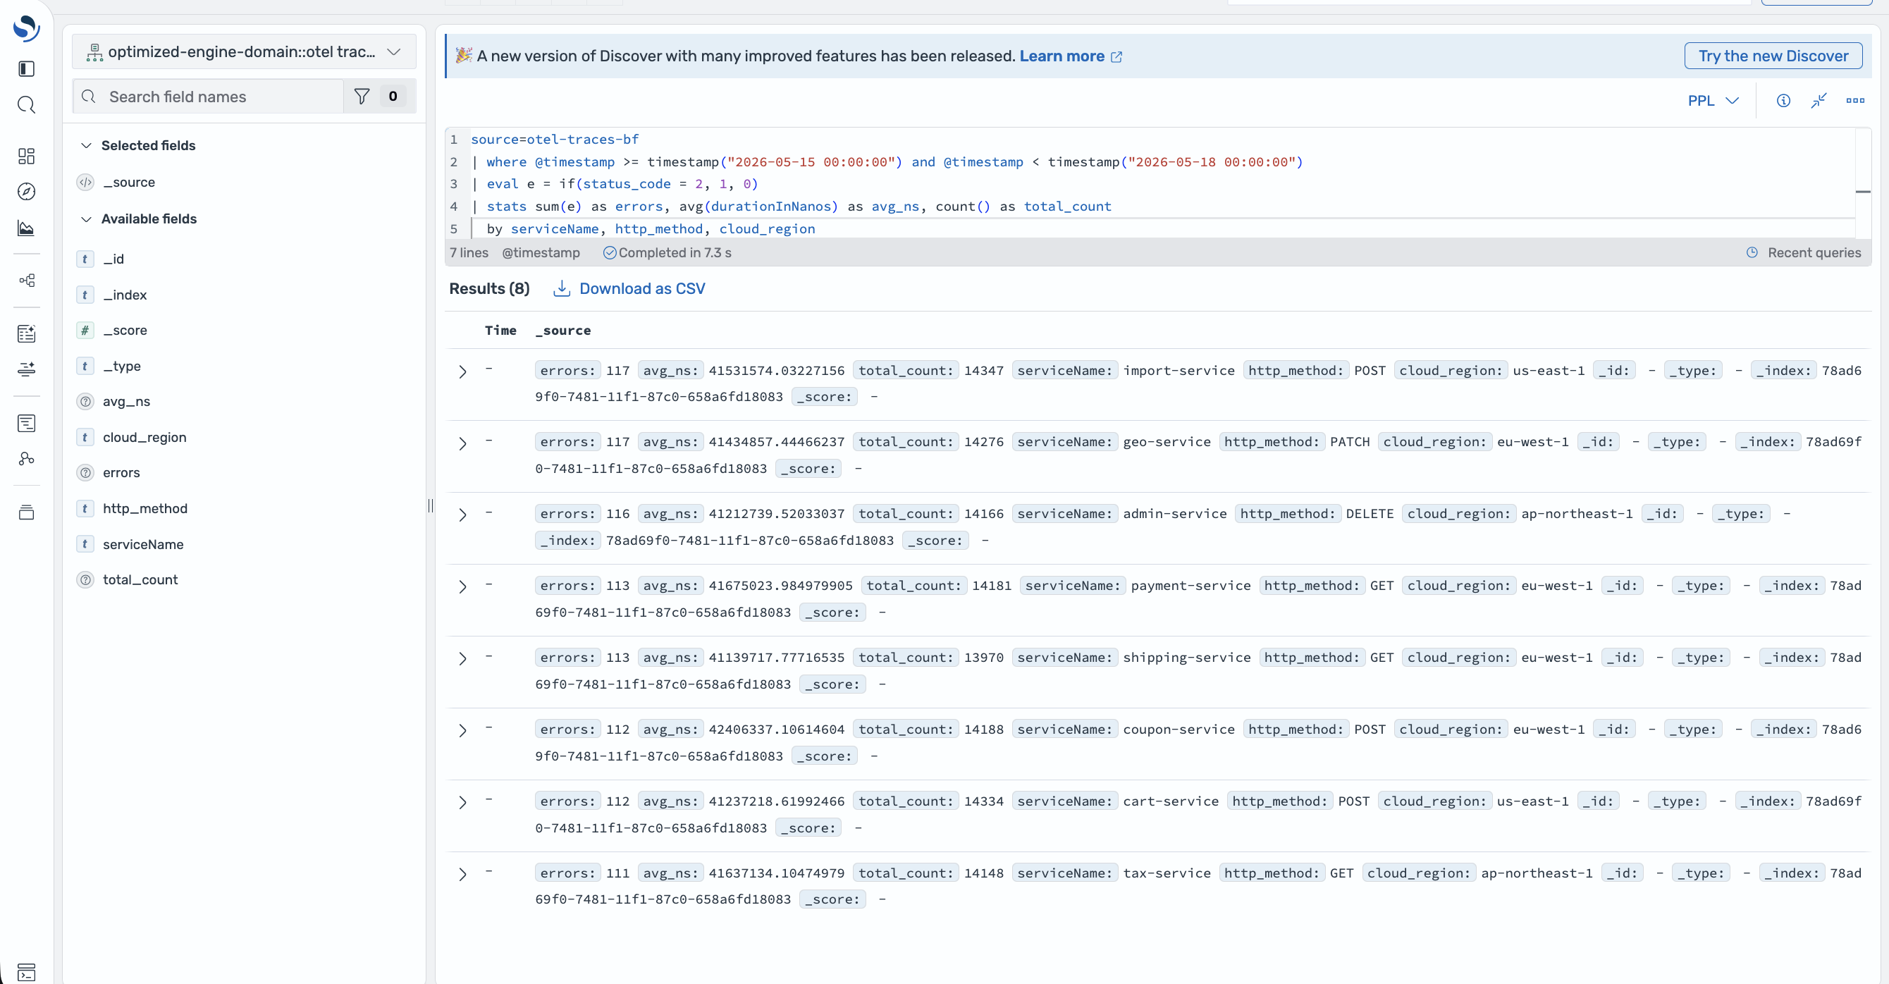Open the workflow nodes icon in the sidebar

click(x=26, y=281)
